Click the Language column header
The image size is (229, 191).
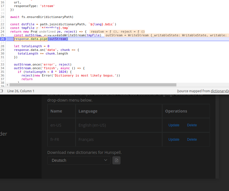coord(87,111)
